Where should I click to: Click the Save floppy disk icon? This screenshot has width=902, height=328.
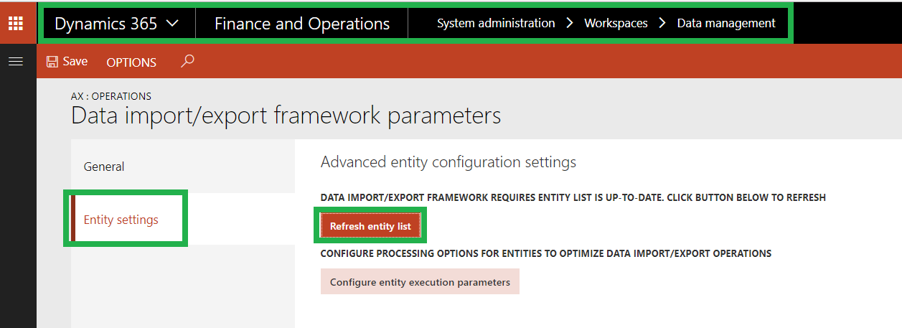(52, 62)
